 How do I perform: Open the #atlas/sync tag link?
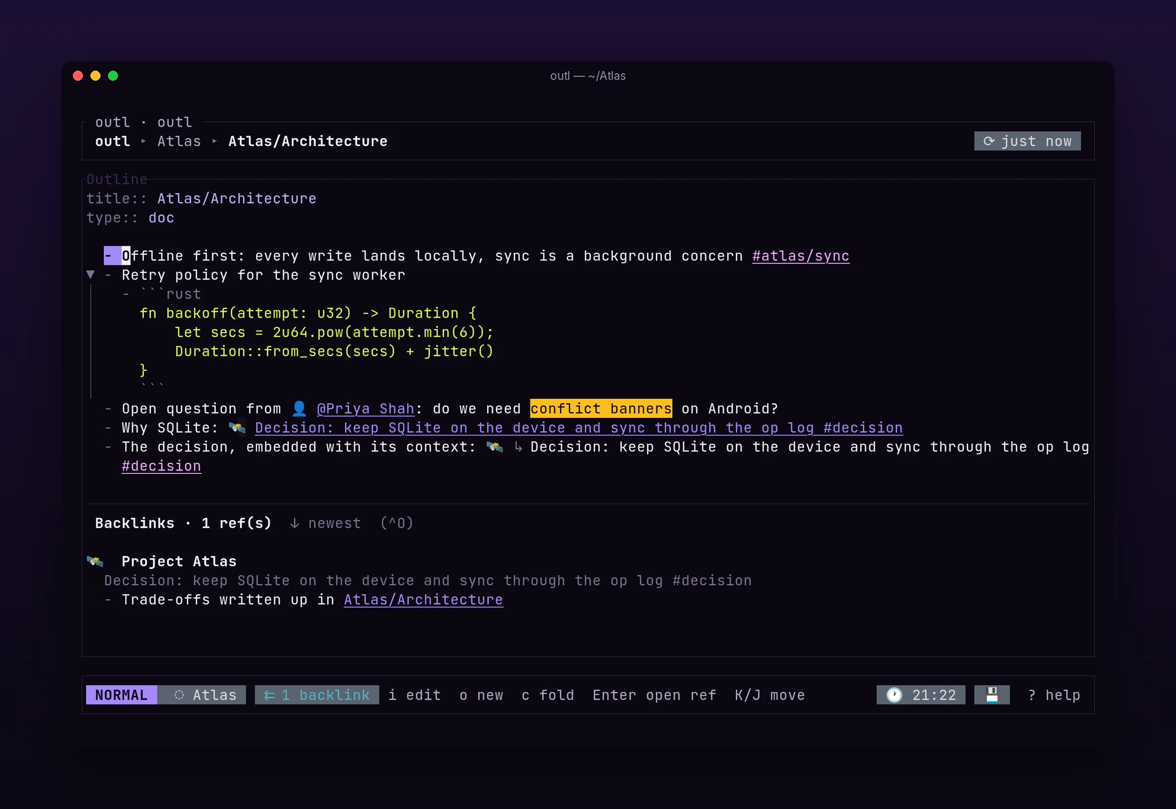tap(801, 256)
